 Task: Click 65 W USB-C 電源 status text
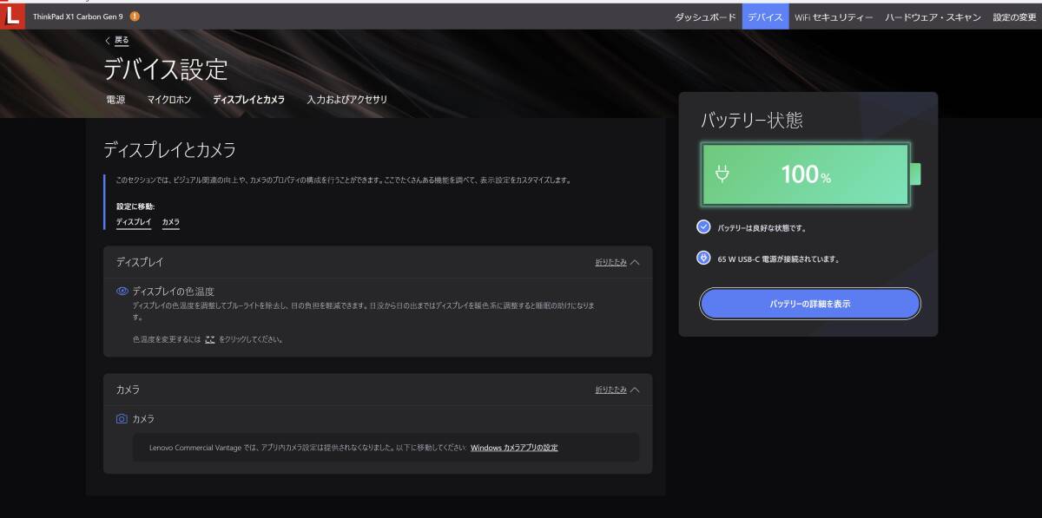(x=778, y=259)
